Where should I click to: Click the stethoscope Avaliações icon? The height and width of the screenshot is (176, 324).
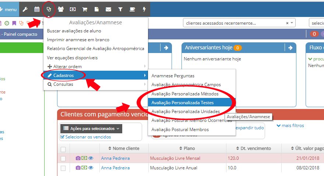[49, 9]
